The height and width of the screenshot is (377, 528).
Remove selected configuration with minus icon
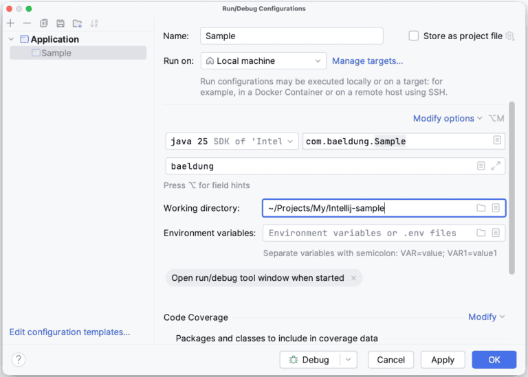tap(27, 23)
